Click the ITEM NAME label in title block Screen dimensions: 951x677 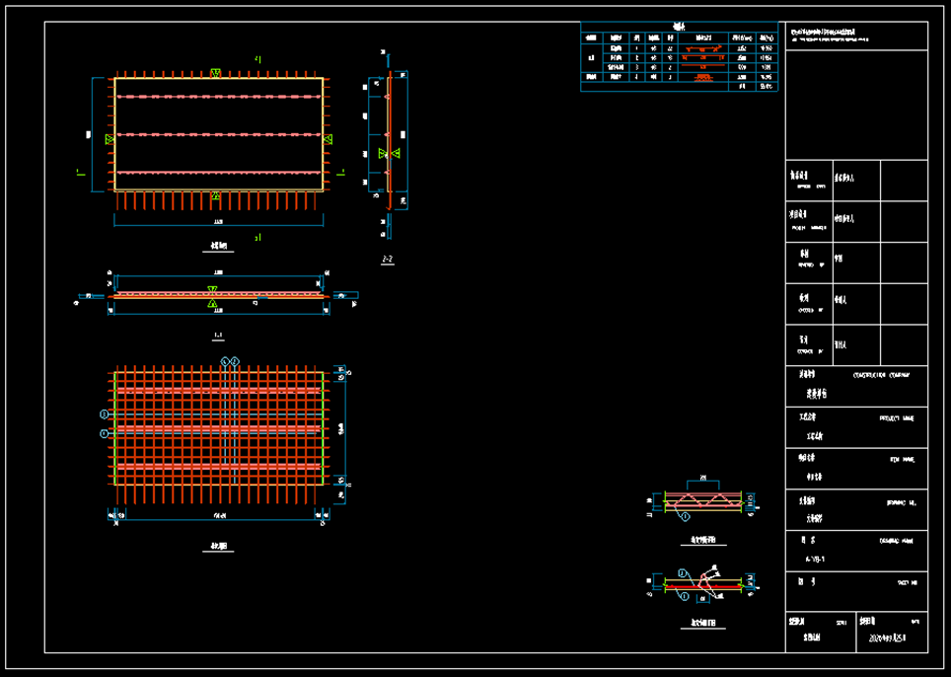902,460
